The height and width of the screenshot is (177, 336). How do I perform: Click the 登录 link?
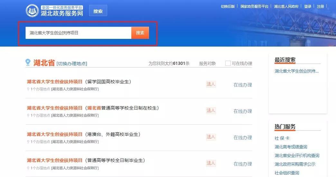307,6
